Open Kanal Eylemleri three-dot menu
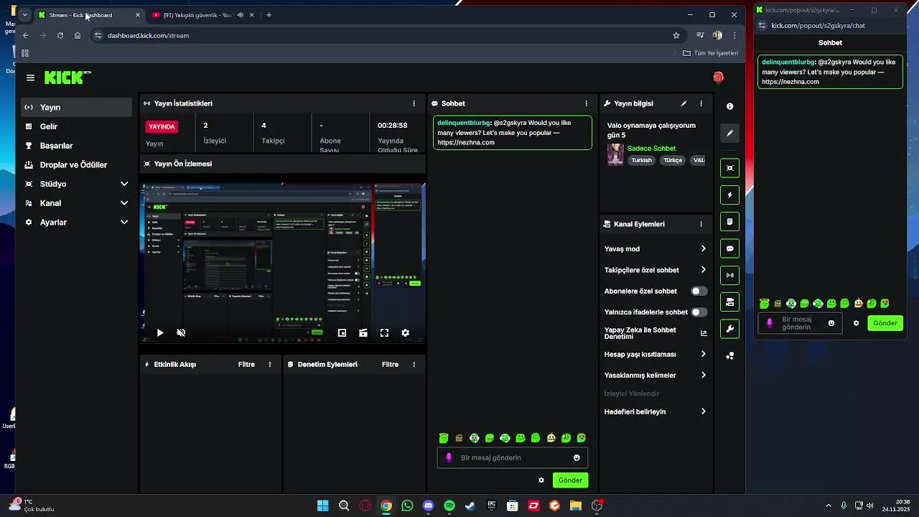919x517 pixels. coord(701,224)
